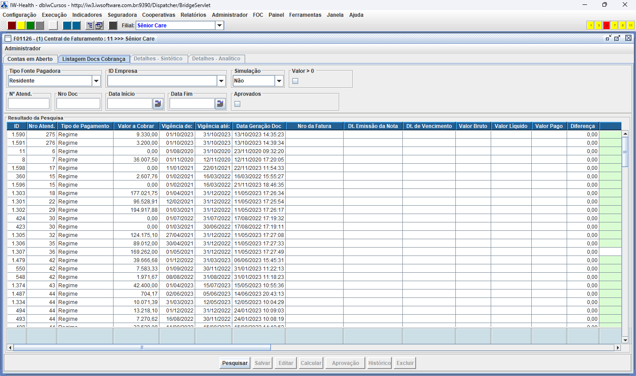
Task: Click the Histórico button
Action: tap(379, 363)
